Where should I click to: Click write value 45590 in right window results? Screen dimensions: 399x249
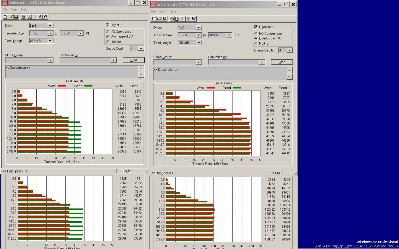[x=270, y=132]
